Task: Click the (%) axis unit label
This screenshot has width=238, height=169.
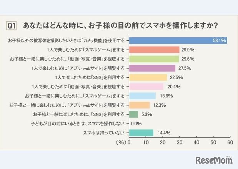Action: tap(121, 142)
